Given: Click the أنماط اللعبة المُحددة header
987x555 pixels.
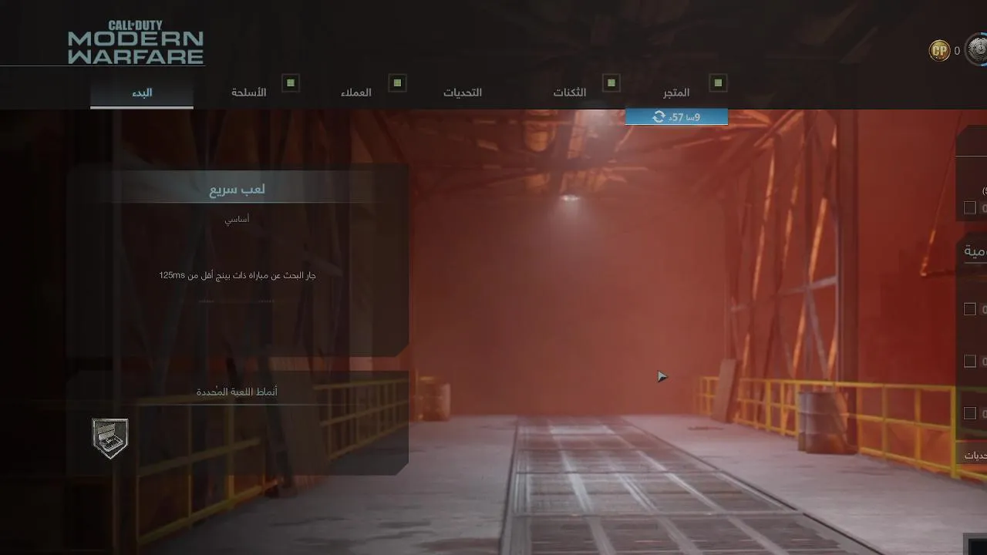Looking at the screenshot, I should 237,392.
